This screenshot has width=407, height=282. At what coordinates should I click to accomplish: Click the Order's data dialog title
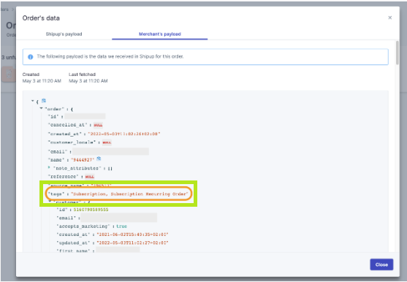coord(41,18)
